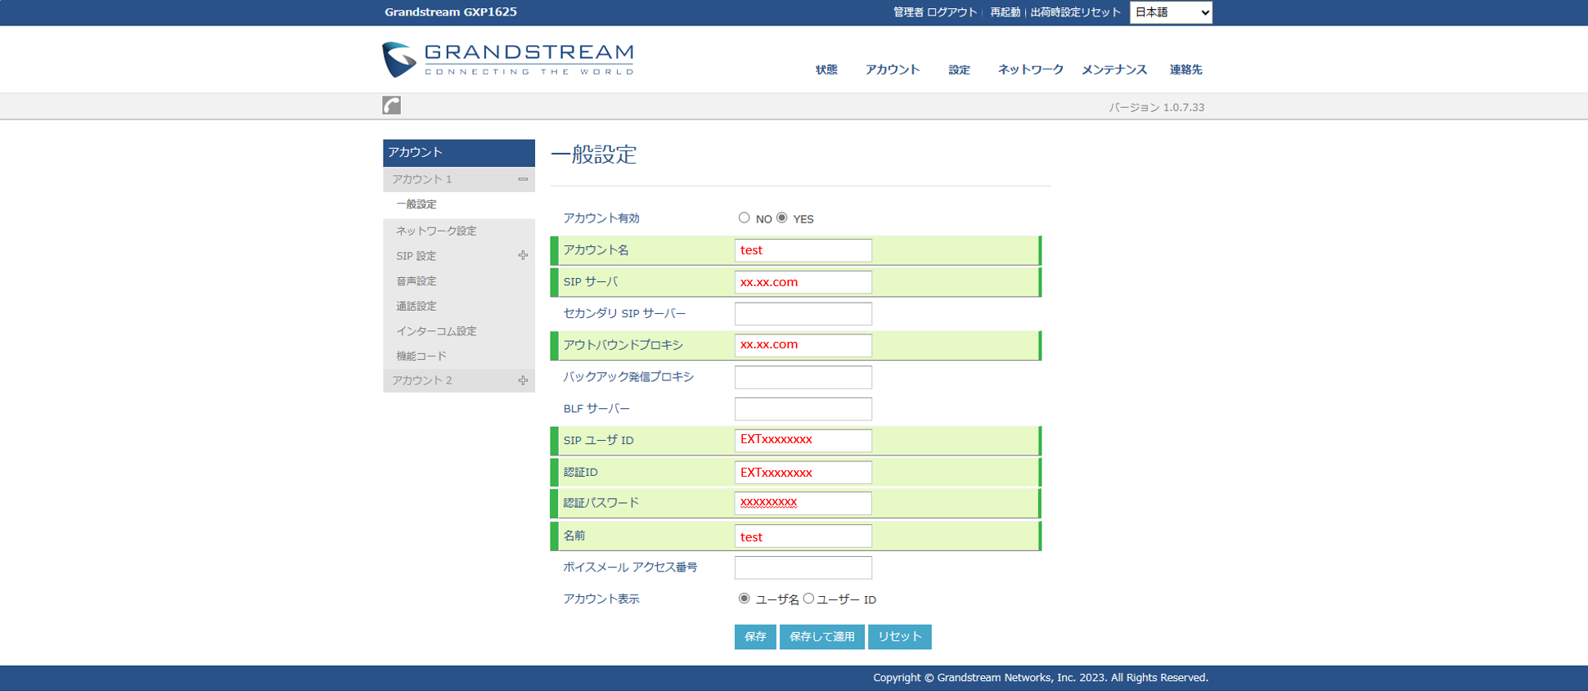Click the SIP ユーザ ID input field

(x=803, y=440)
